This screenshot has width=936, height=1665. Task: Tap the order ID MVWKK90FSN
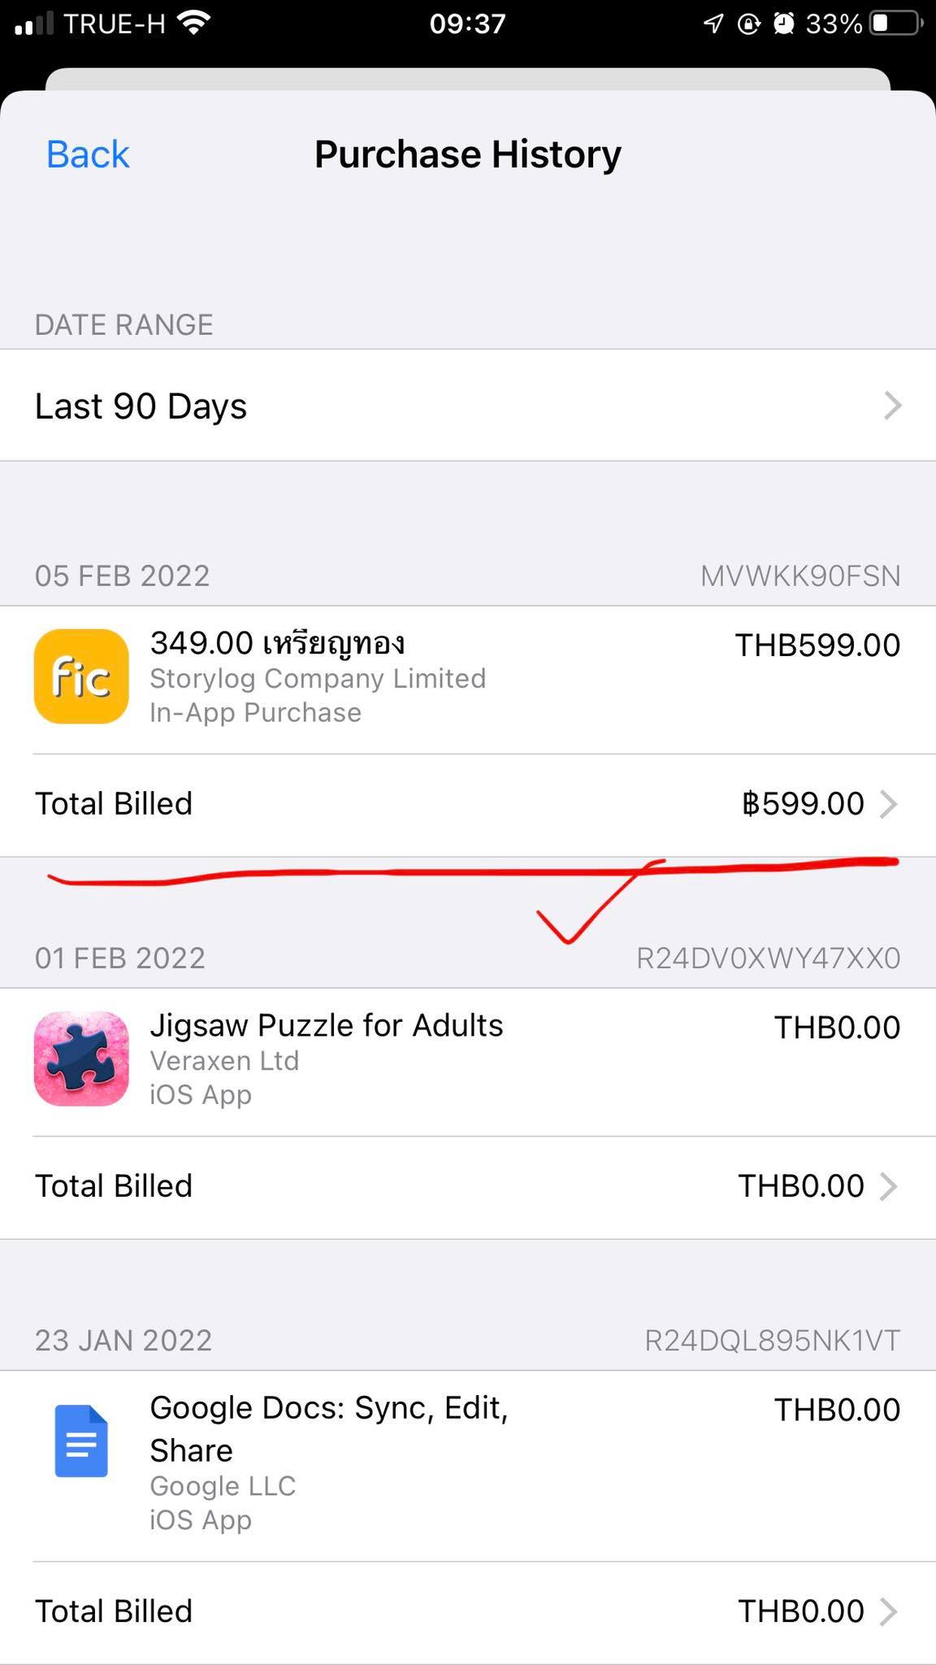coord(800,576)
